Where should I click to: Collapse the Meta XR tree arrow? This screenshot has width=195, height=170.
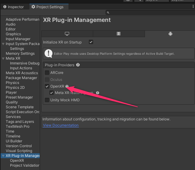pos(3,58)
